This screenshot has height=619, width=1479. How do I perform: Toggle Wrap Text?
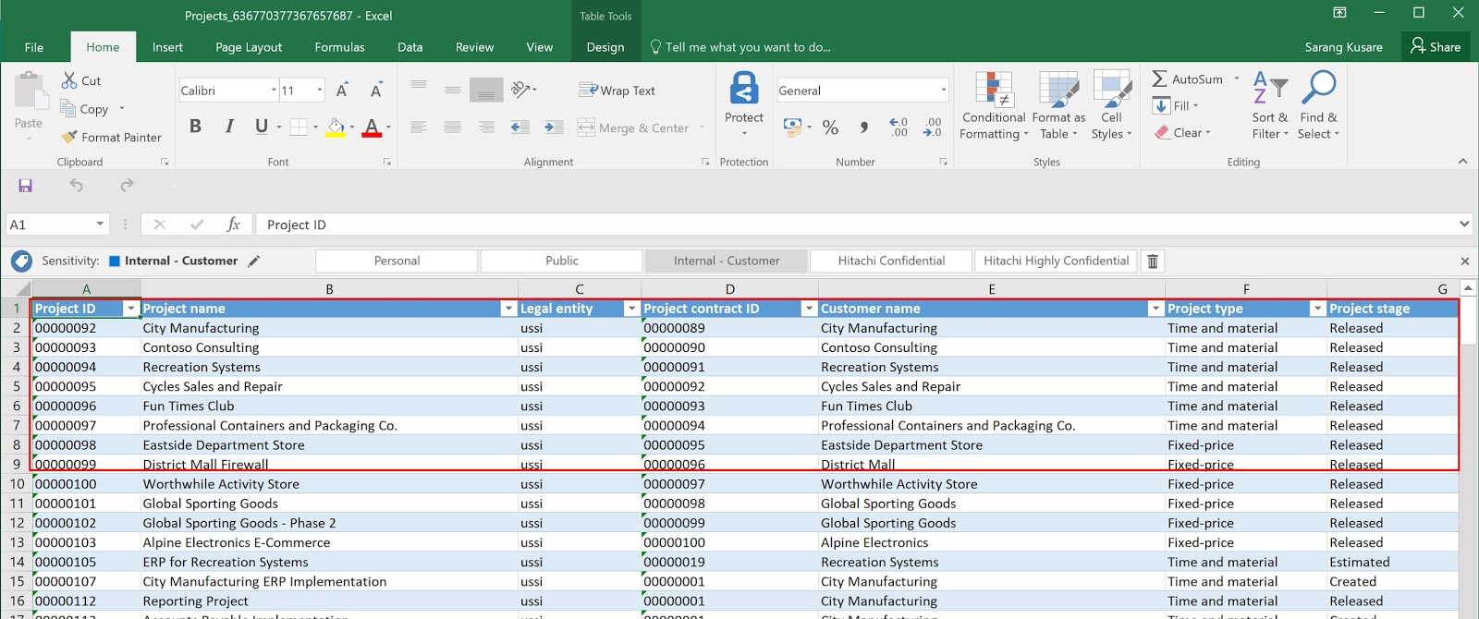tap(617, 90)
